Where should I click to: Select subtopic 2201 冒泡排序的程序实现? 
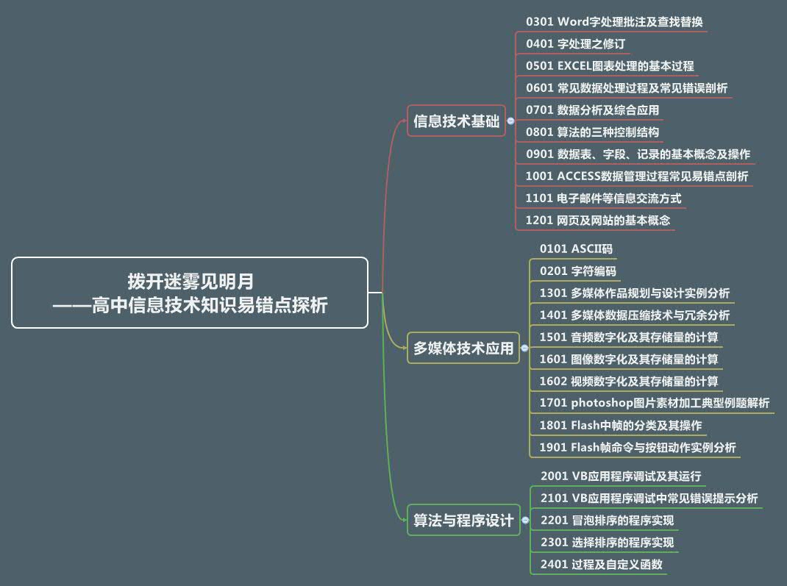tap(606, 520)
